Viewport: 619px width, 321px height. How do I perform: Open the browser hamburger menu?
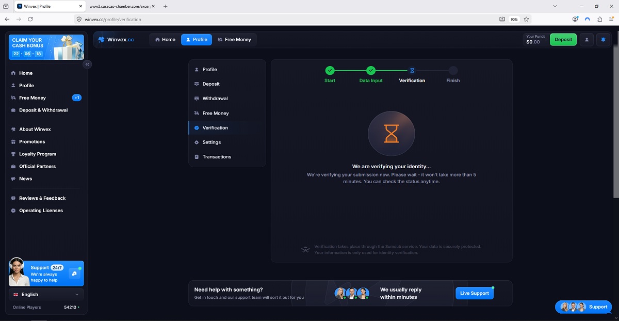(611, 19)
